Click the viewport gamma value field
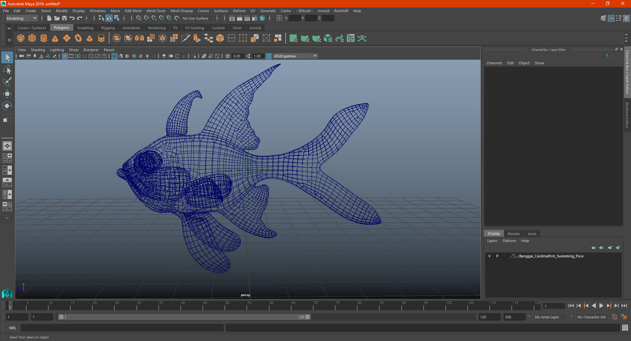 pos(258,56)
